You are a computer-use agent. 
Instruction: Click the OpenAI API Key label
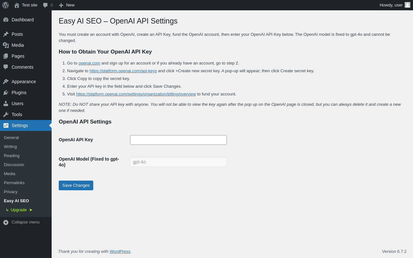tap(76, 140)
